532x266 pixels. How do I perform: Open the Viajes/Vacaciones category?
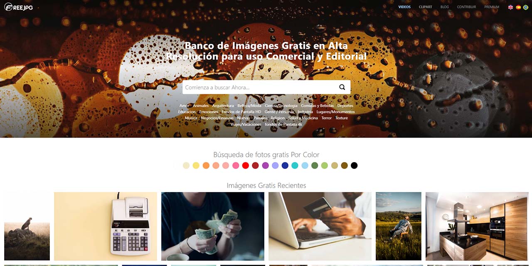[246, 124]
